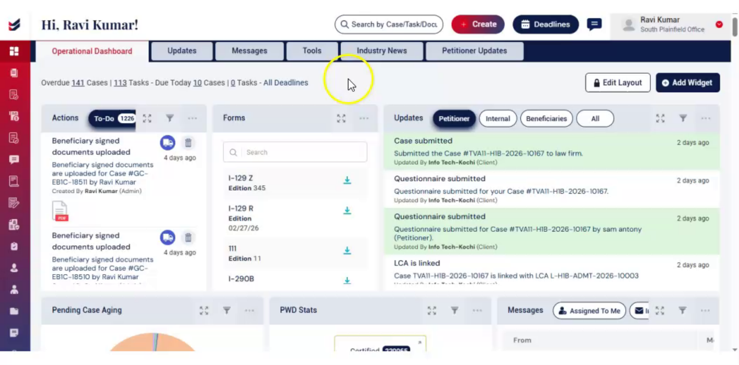Expand the Forms widget to full screen
739x365 pixels.
(x=341, y=118)
